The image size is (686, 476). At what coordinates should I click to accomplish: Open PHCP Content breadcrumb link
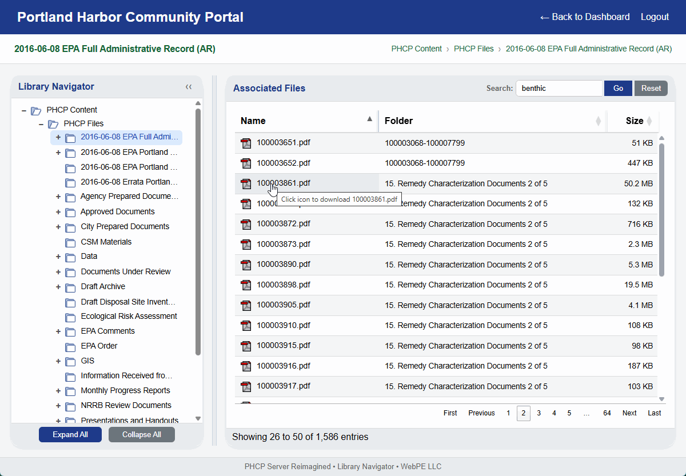click(417, 49)
